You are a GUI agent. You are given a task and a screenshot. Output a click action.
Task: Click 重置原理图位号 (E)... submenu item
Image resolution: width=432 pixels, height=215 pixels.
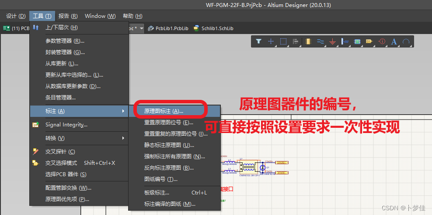click(x=174, y=123)
